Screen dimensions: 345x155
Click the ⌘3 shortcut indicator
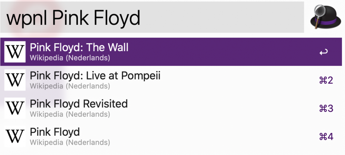(326, 108)
